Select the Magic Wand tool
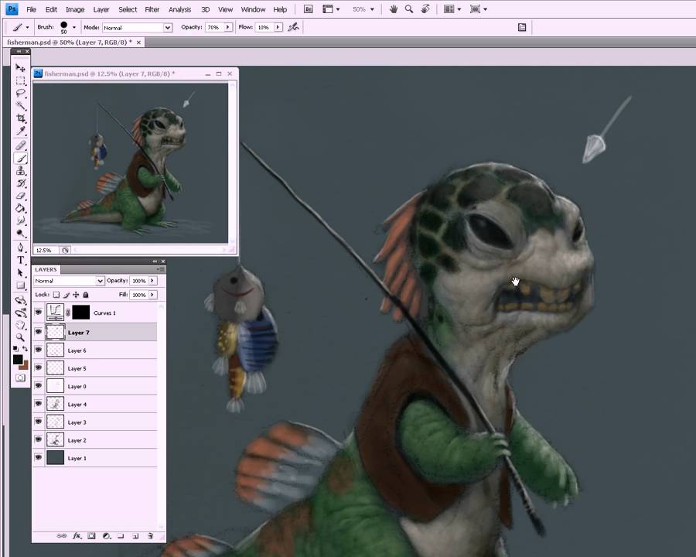 20,105
